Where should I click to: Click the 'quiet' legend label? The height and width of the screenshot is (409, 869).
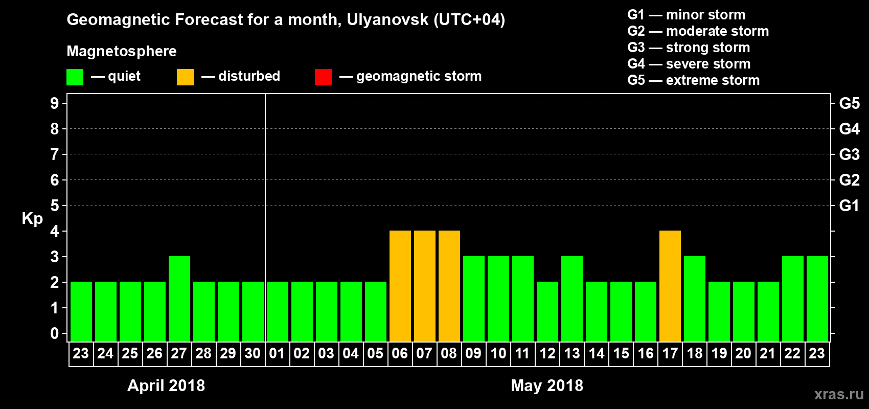point(124,77)
